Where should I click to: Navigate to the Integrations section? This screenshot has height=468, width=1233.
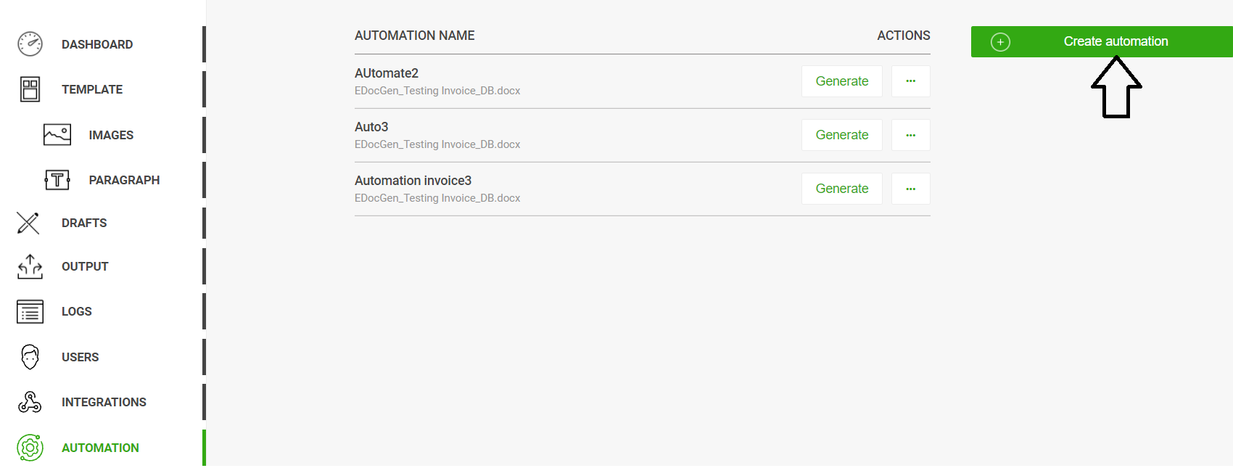pos(104,401)
